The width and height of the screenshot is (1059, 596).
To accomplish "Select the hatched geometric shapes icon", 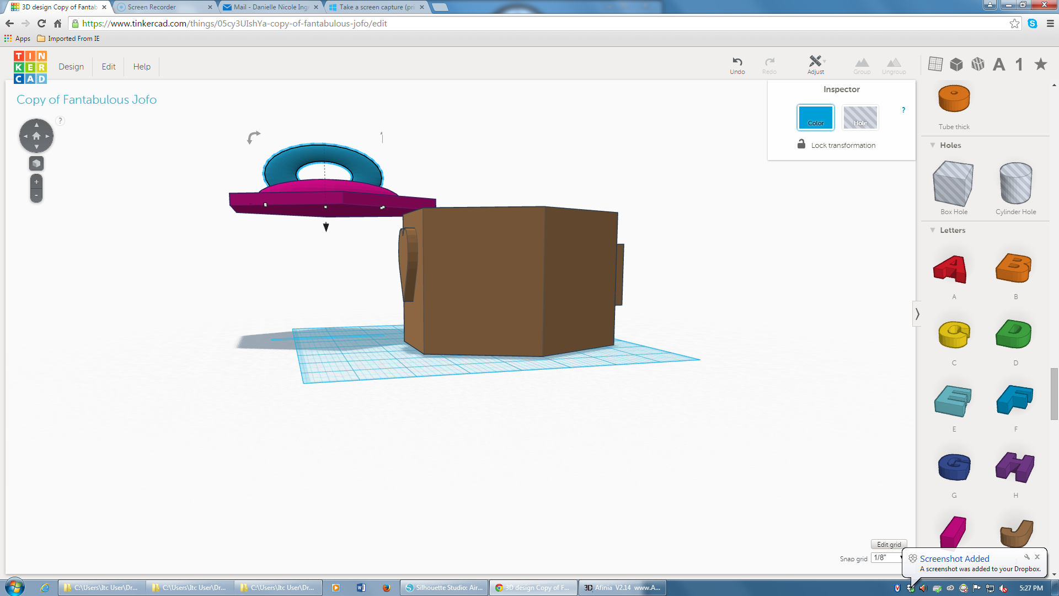I will click(978, 64).
